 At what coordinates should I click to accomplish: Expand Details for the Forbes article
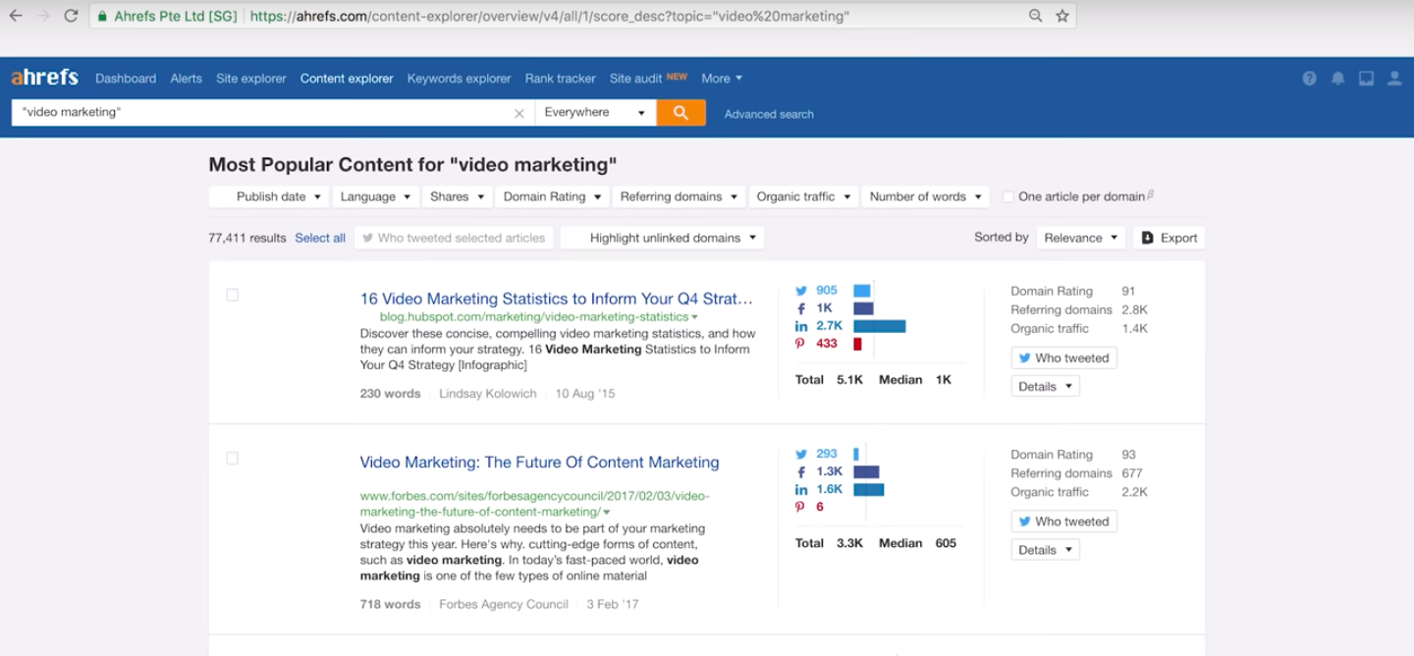point(1045,550)
